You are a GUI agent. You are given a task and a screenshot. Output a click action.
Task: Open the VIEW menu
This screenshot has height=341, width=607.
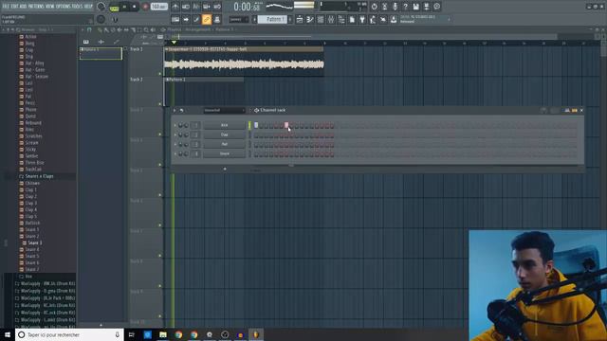pos(50,7)
